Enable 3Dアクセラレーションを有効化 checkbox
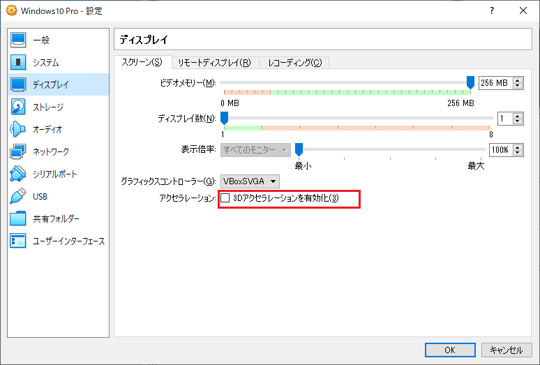Viewport: 540px width, 365px height. (x=225, y=198)
